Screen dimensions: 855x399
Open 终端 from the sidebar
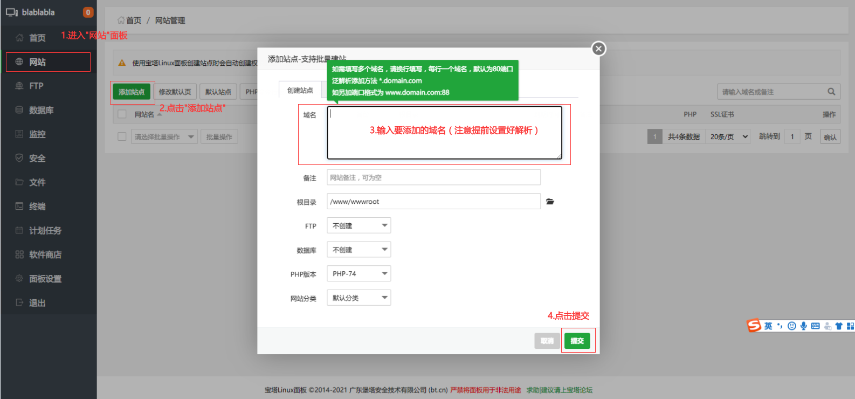37,207
